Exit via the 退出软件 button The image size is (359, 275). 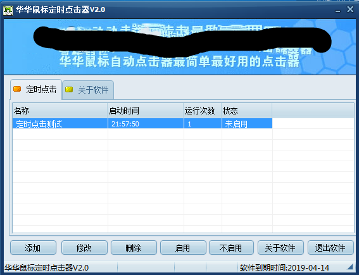[331, 248]
